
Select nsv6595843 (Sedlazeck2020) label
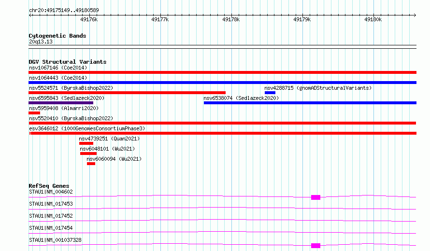[x=67, y=98]
